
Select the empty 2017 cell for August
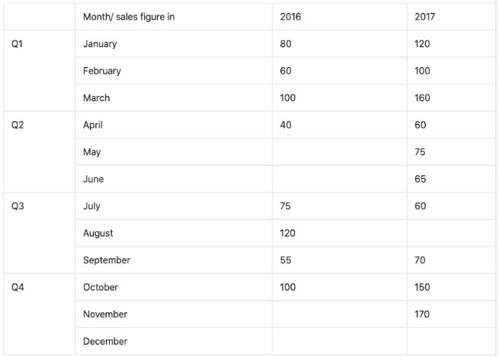tap(450, 233)
